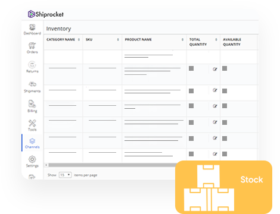Click the scrollbar left arrow
Viewport: 280px width, 214px height.
pos(46,165)
